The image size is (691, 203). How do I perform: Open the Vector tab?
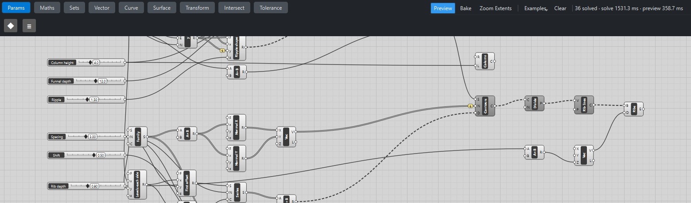(102, 8)
